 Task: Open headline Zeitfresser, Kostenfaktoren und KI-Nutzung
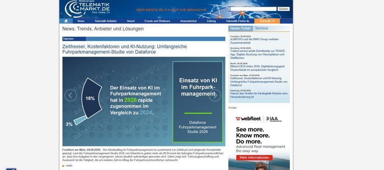click(x=124, y=49)
